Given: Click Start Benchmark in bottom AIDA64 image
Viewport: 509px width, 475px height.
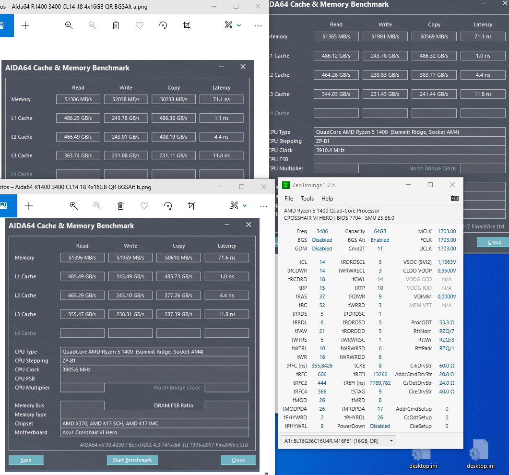Looking at the screenshot, I should [x=132, y=460].
